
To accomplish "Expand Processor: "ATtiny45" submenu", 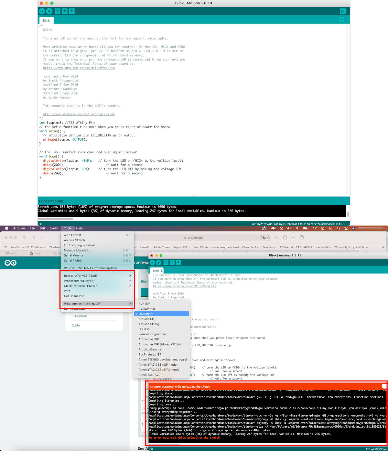I will click(97, 281).
